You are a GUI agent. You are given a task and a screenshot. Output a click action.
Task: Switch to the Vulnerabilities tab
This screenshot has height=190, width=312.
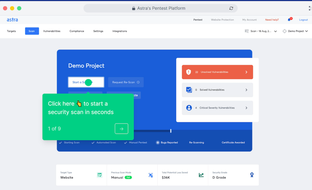[x=52, y=31]
